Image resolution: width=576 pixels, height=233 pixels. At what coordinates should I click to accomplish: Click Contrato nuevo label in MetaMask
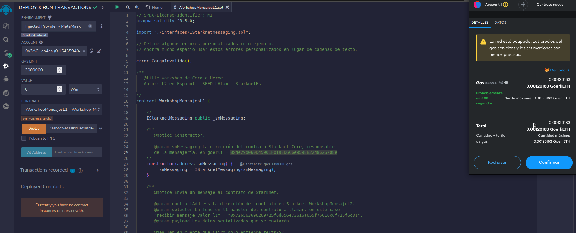pos(550,5)
